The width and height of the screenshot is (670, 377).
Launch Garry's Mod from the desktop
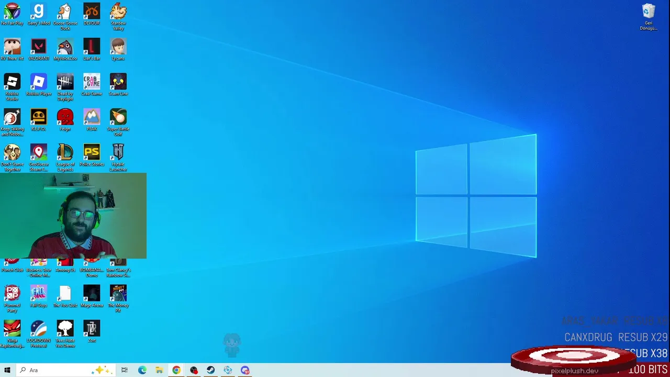coord(38,14)
